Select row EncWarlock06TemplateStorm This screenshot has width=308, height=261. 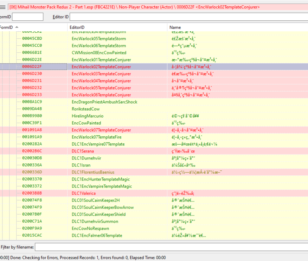[154, 46]
